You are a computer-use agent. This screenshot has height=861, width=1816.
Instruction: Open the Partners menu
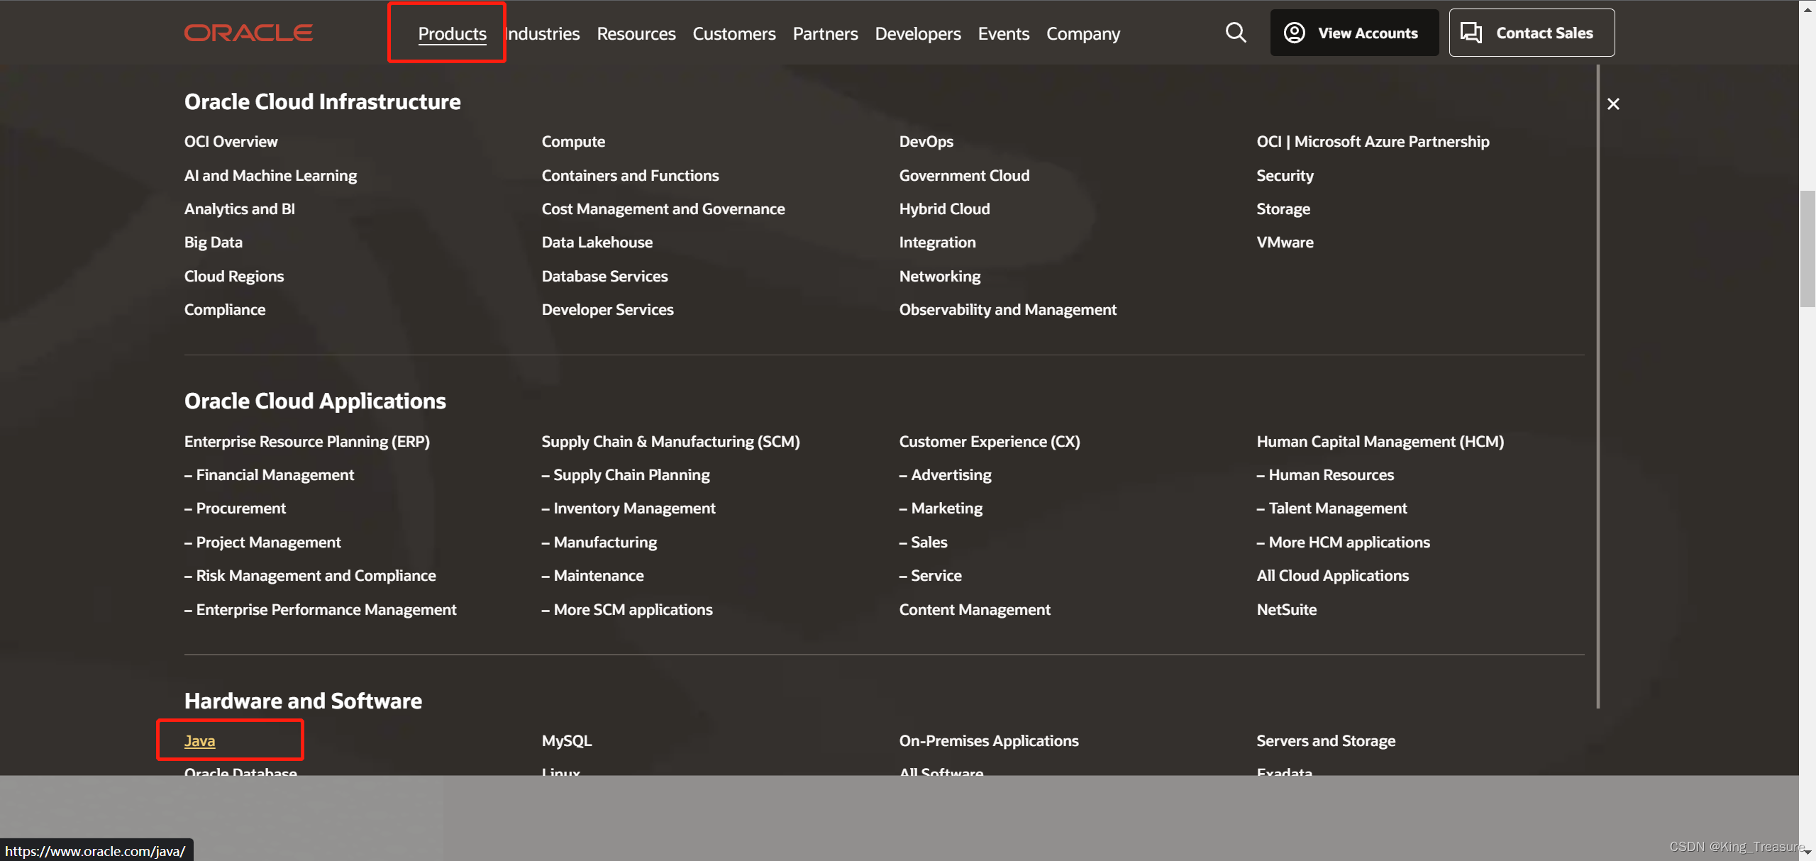tap(825, 33)
